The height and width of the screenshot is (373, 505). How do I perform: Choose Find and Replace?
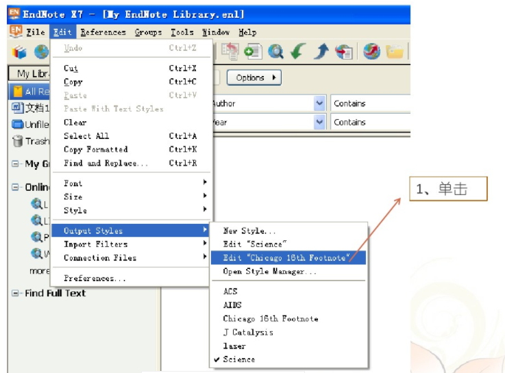coord(130,163)
